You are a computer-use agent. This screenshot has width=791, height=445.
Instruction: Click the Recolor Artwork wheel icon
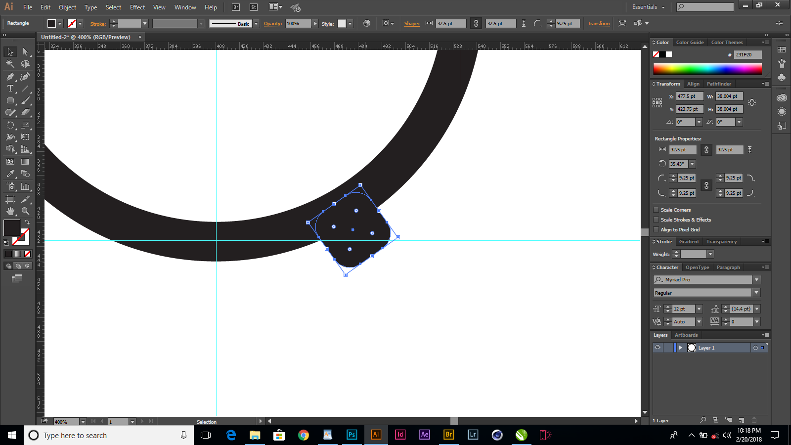(x=367, y=23)
